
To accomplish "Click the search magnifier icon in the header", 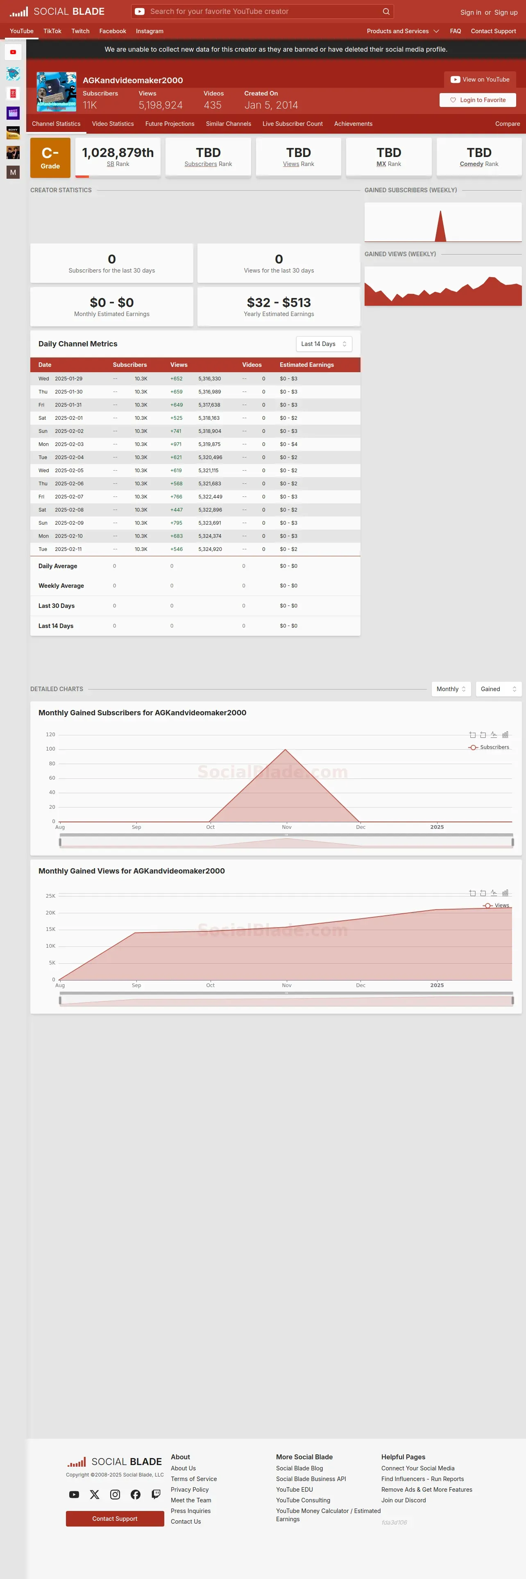I will click(386, 11).
